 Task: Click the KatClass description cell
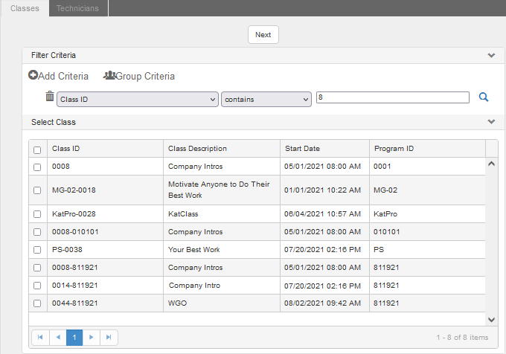[x=222, y=213]
